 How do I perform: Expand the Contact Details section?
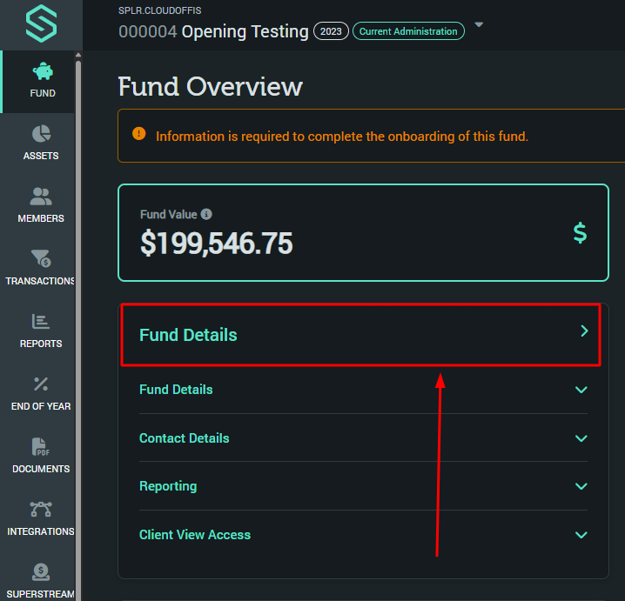[x=581, y=438]
